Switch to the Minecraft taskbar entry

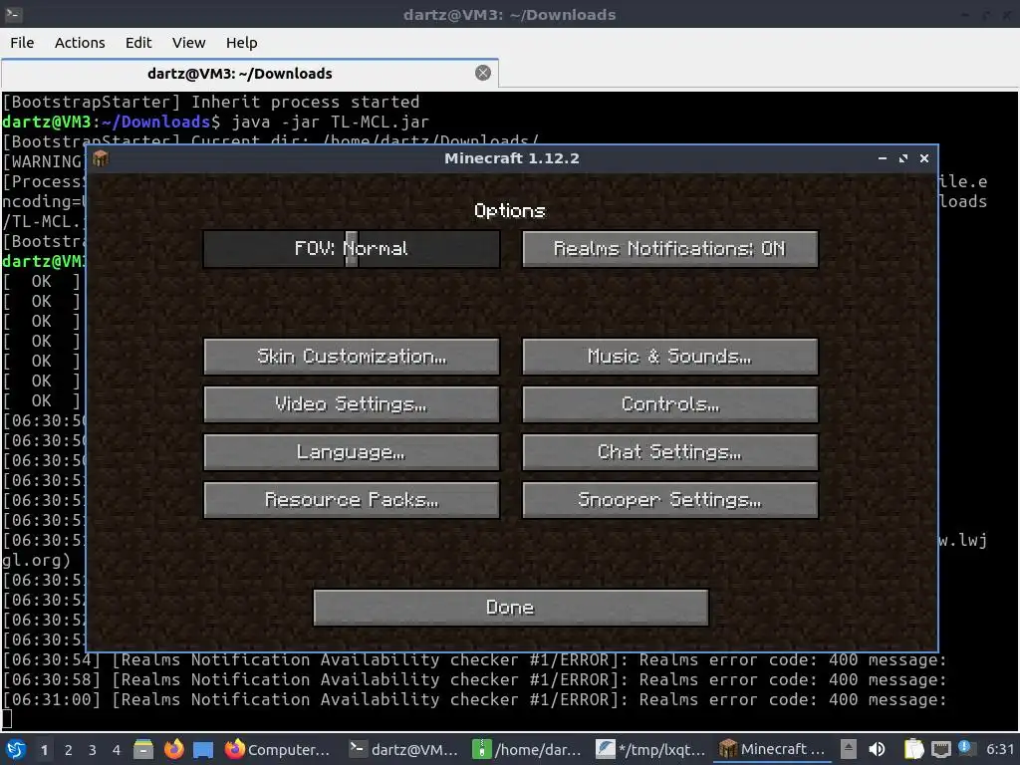772,749
